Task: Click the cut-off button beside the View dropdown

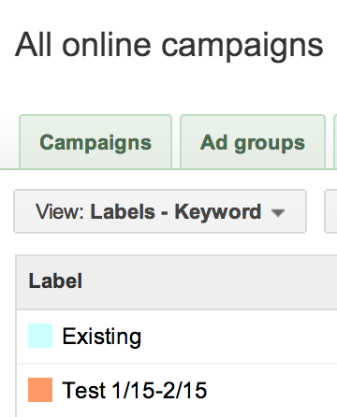Action: (x=331, y=211)
